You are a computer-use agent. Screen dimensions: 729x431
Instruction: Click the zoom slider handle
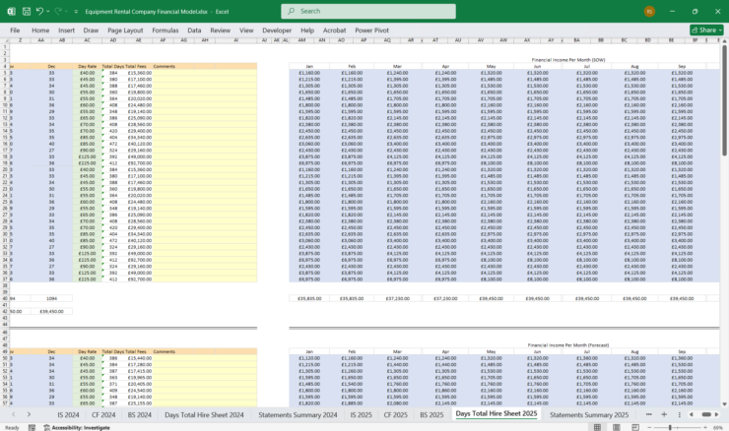(670, 427)
